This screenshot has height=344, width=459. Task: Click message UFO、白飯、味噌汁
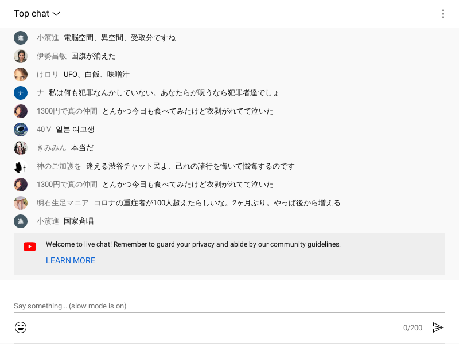(x=96, y=75)
